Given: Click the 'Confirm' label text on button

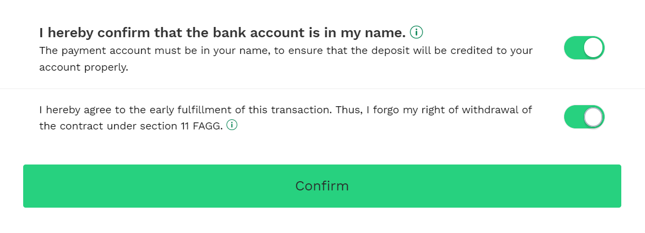Looking at the screenshot, I should click(x=322, y=186).
